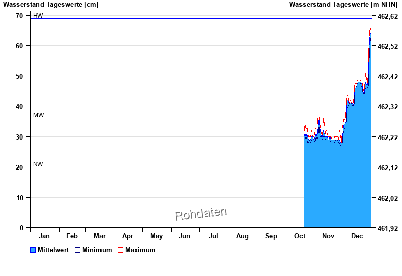Click the HW high-water line label
The height and width of the screenshot is (276, 402).
coord(38,16)
